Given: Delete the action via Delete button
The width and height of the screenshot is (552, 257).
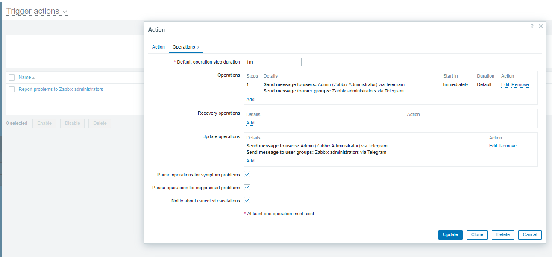Looking at the screenshot, I should [503, 234].
